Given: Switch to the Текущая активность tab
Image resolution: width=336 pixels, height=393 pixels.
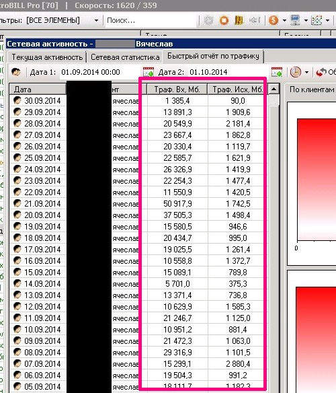Looking at the screenshot, I should click(47, 57).
